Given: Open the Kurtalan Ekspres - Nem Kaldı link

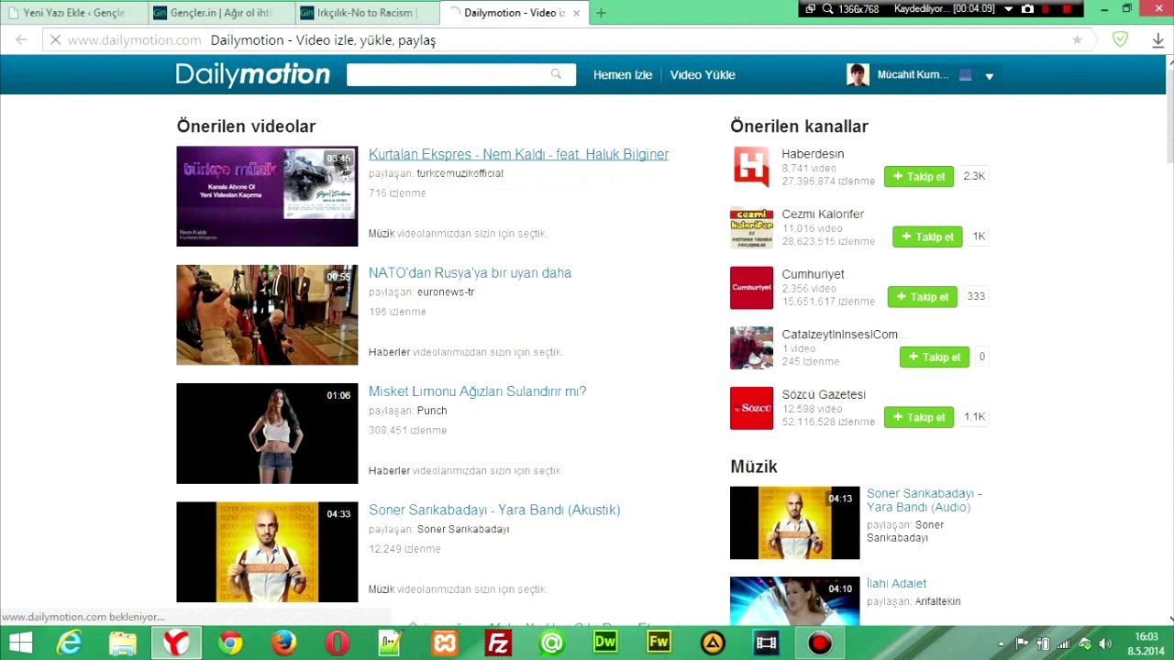Looking at the screenshot, I should point(518,154).
